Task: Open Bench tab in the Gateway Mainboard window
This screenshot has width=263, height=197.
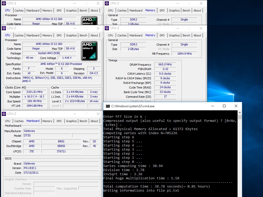Action: pos(83,121)
